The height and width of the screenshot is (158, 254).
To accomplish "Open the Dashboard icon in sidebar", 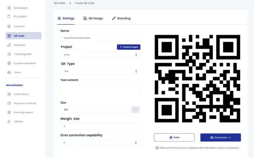I will click(x=9, y=8).
